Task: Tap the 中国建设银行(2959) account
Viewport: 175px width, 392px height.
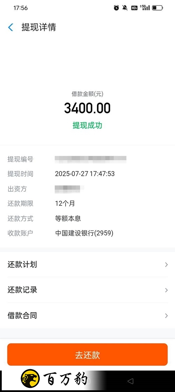Action: (x=84, y=233)
